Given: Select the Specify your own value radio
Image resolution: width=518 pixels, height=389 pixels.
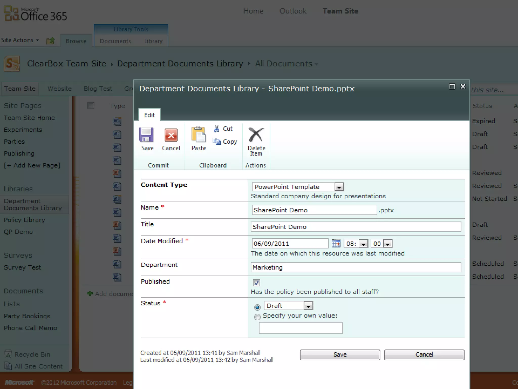Looking at the screenshot, I should tap(257, 317).
